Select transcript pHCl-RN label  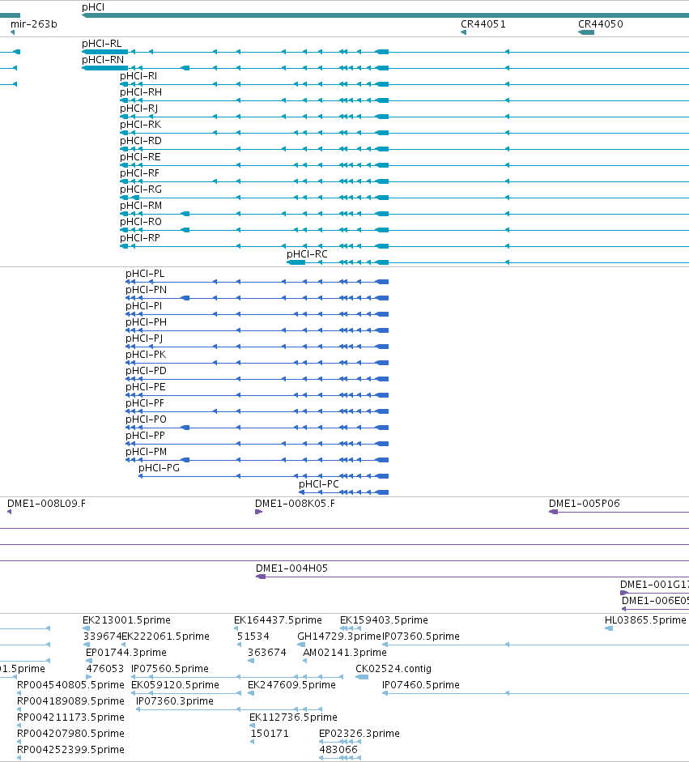(103, 59)
